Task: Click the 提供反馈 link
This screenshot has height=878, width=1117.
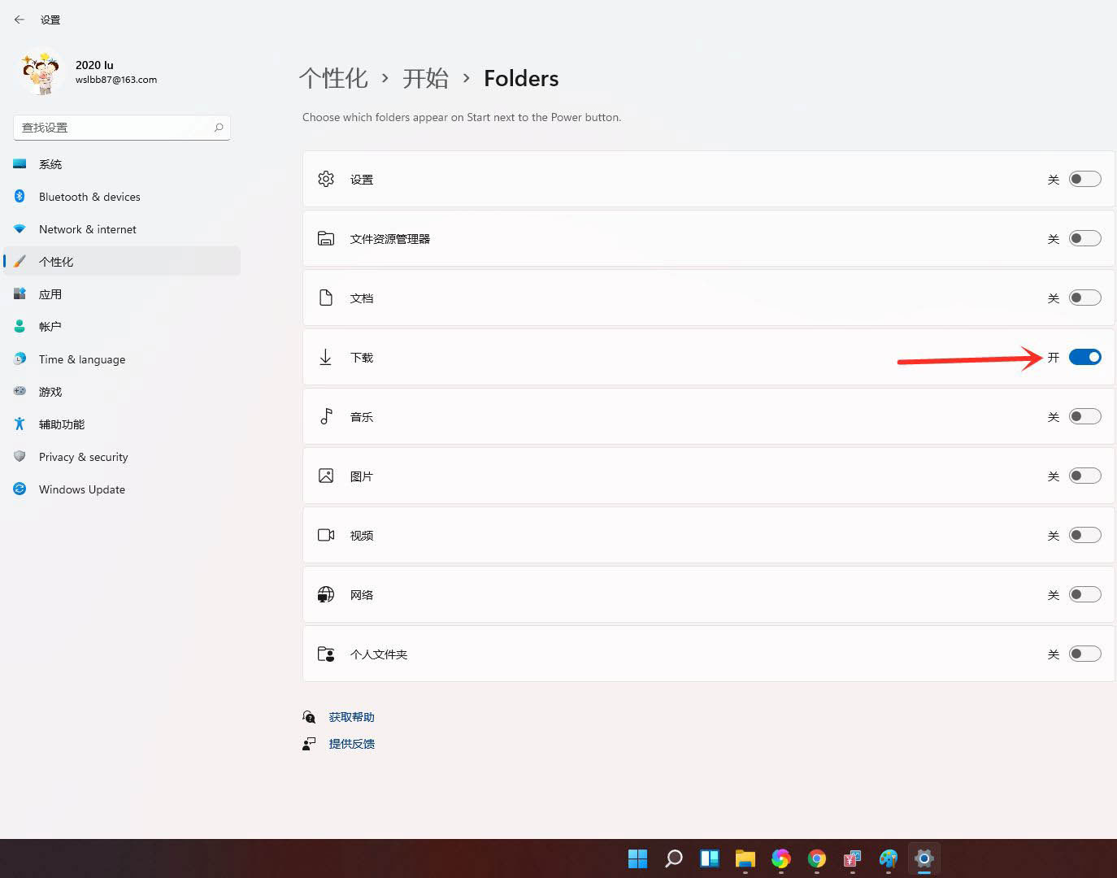Action: (x=351, y=744)
